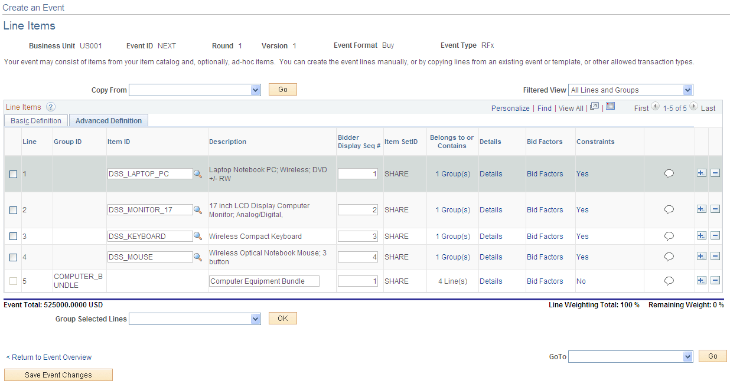Screen dimensions: 730x384
Task: Switch to the Basic Definition tab
Action: pos(35,120)
